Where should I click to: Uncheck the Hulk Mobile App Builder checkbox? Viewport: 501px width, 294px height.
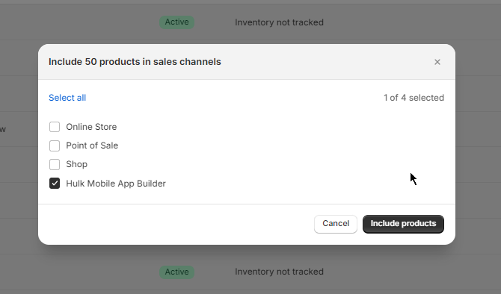55,184
